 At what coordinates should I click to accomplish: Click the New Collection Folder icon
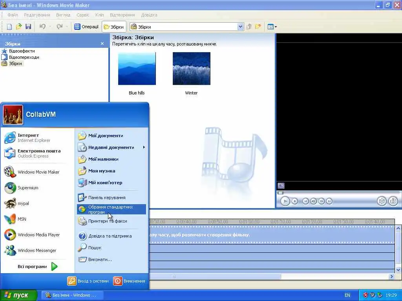[258, 27]
